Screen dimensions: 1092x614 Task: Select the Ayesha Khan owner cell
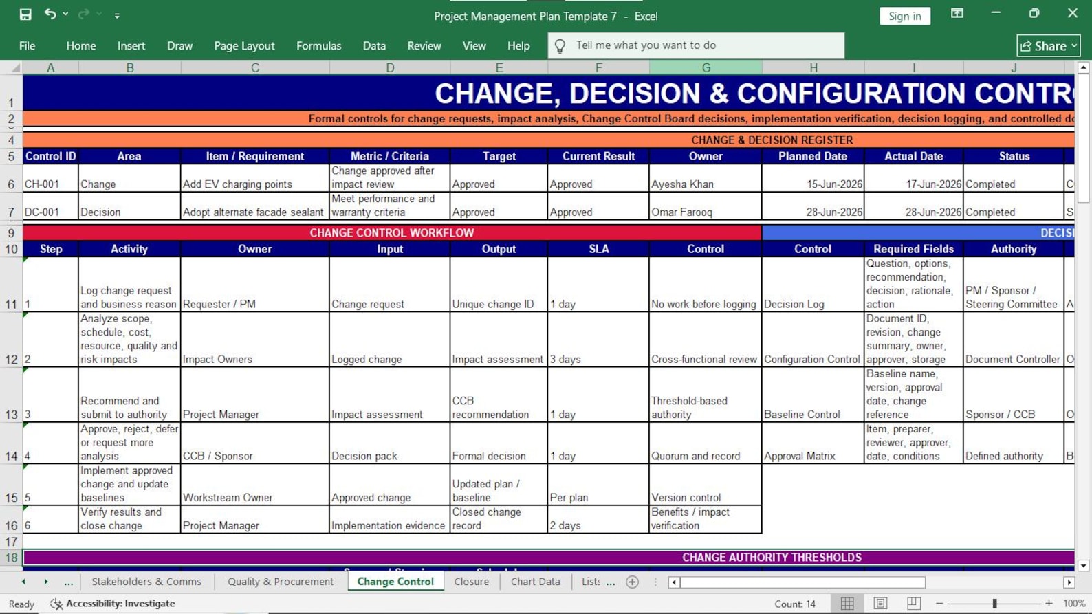point(706,178)
